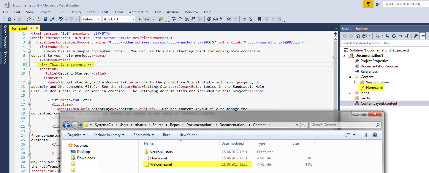Click the green Start debugging arrow
Image resolution: width=429 pixels, height=173 pixels.
[140, 19]
